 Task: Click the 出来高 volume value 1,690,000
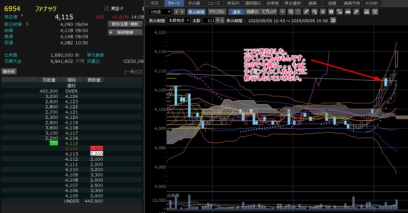62,55
